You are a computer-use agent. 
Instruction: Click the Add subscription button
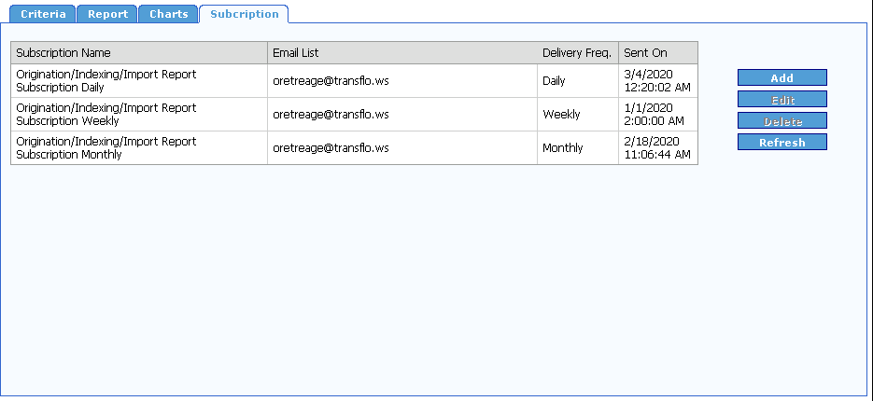click(781, 78)
